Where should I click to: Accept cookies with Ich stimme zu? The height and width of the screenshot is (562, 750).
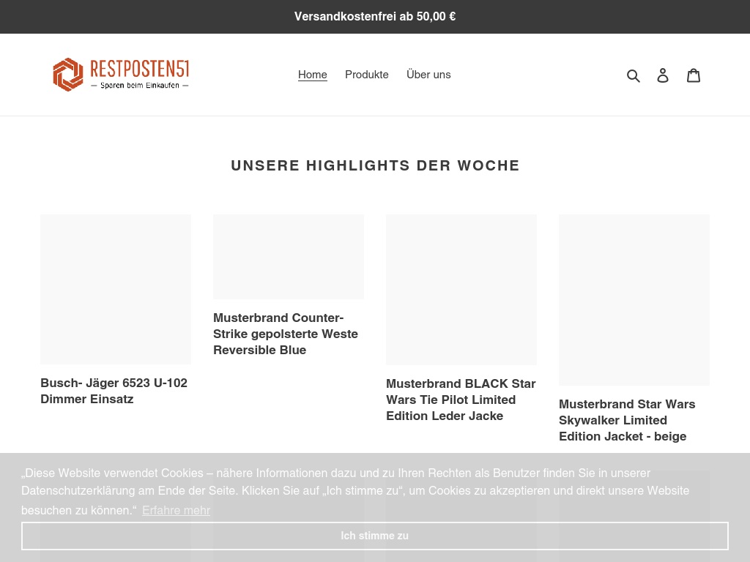(375, 536)
